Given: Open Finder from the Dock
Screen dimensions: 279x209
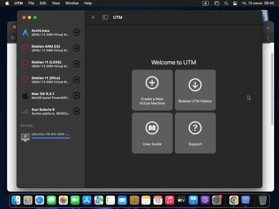Looking at the screenshot, I should click(x=16, y=200).
